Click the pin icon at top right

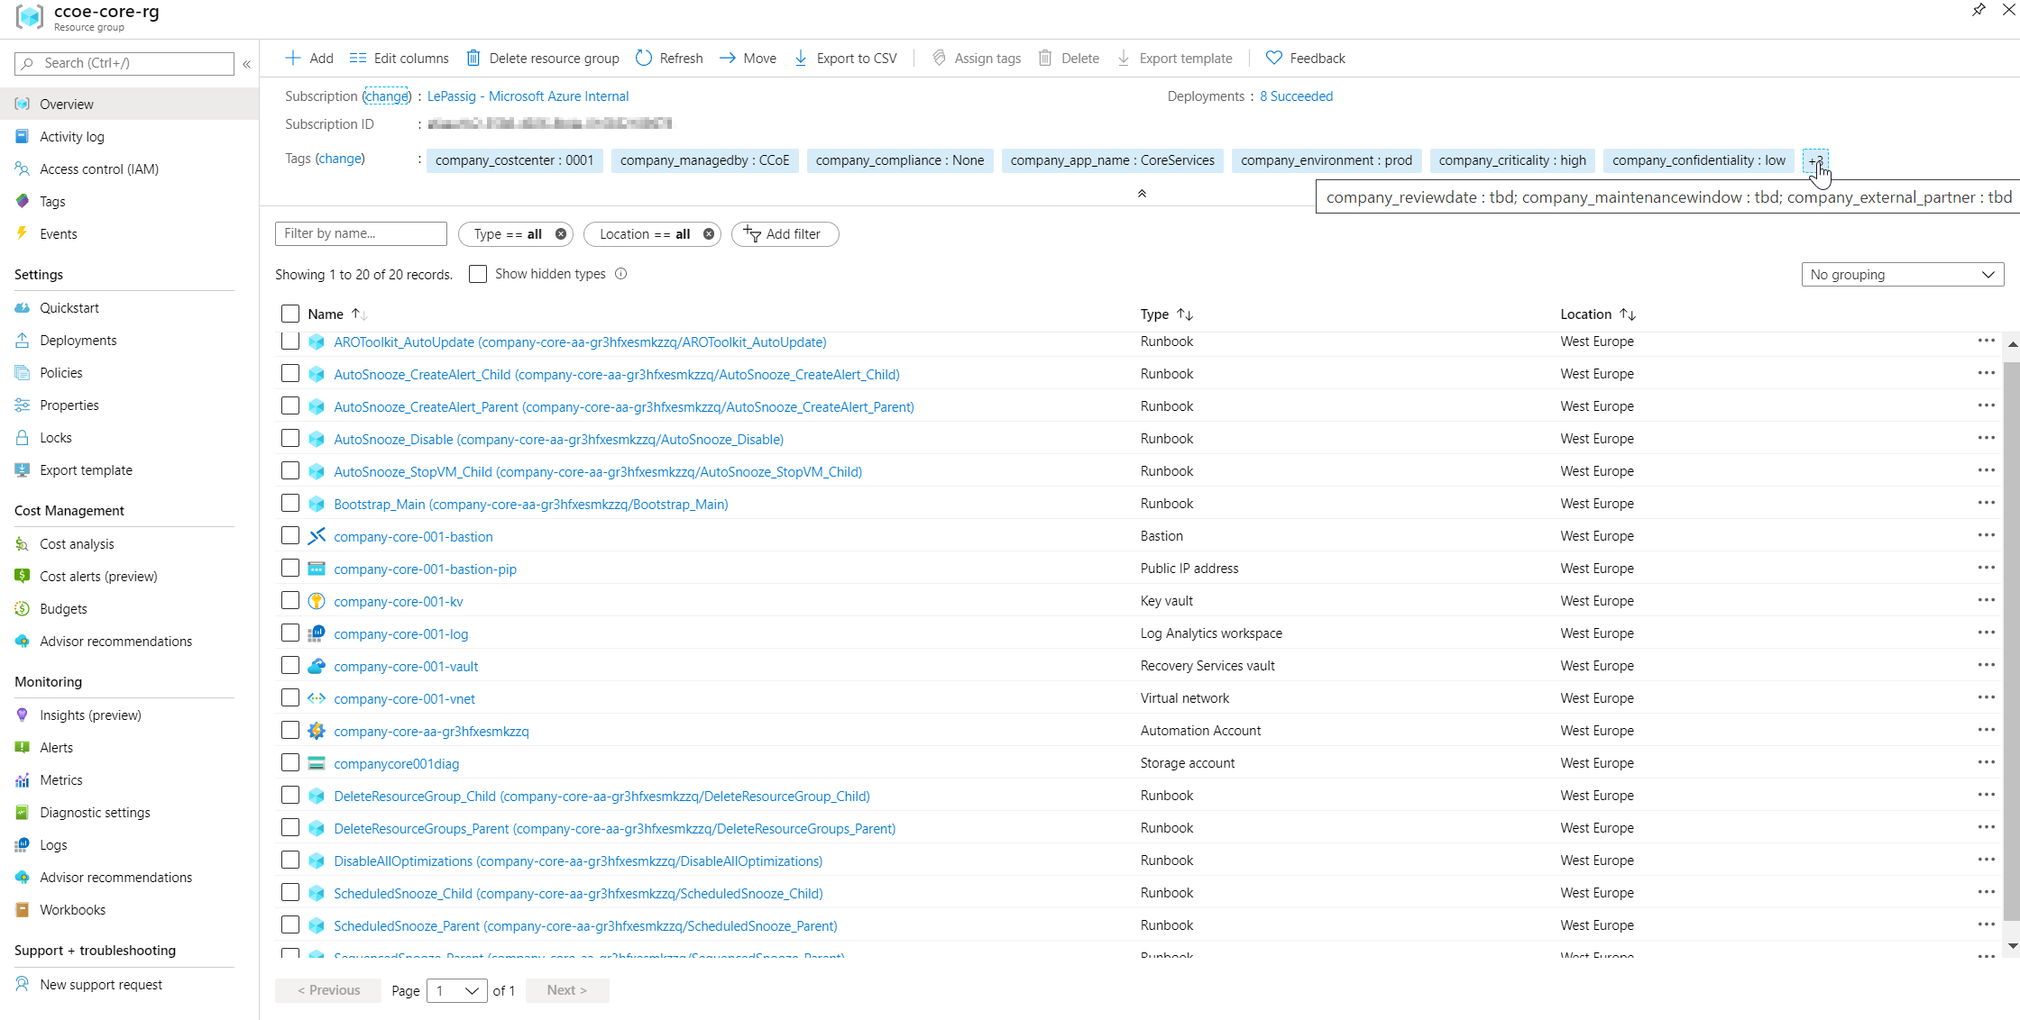click(x=1979, y=11)
